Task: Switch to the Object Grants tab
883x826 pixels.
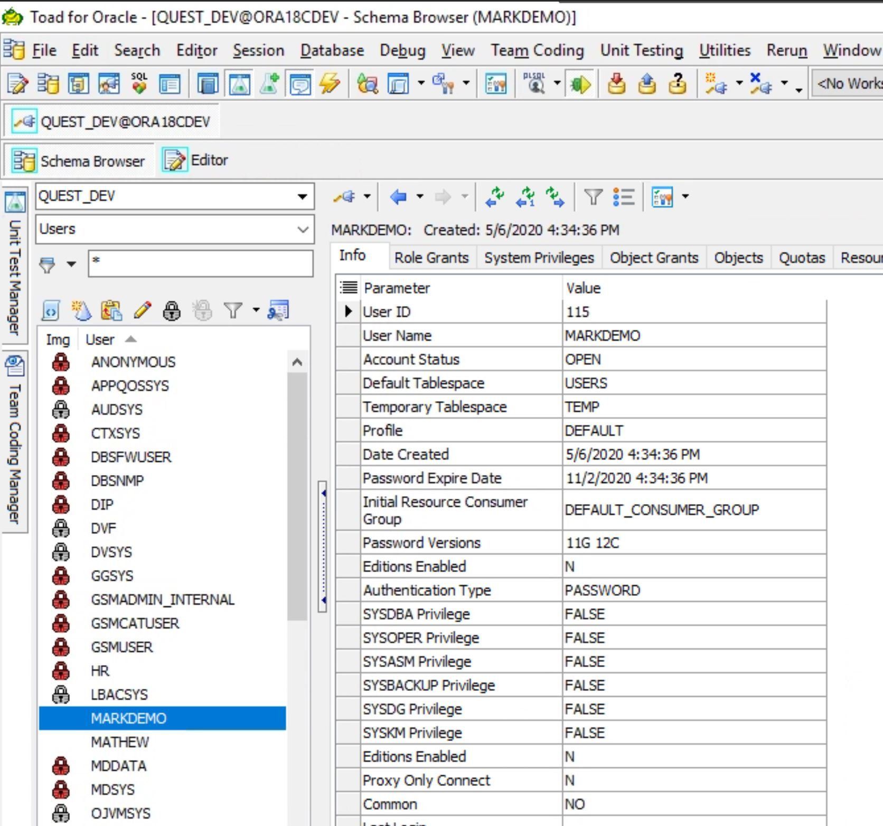Action: (x=654, y=258)
